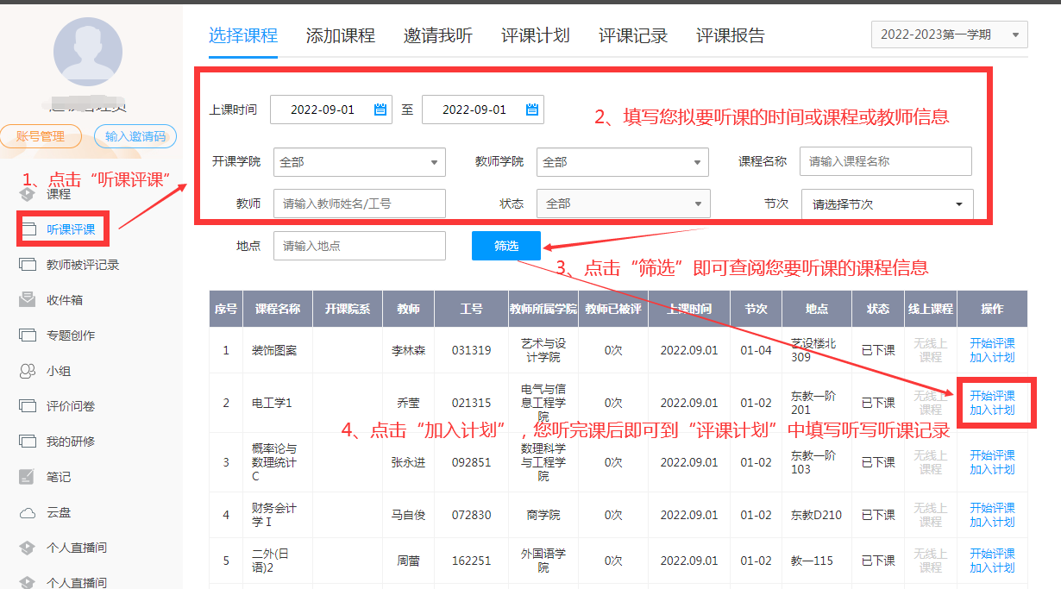Viewport: 1061px width, 589px height.
Task: Click 加入计划 for 财务会计学 row
Action: [x=992, y=522]
